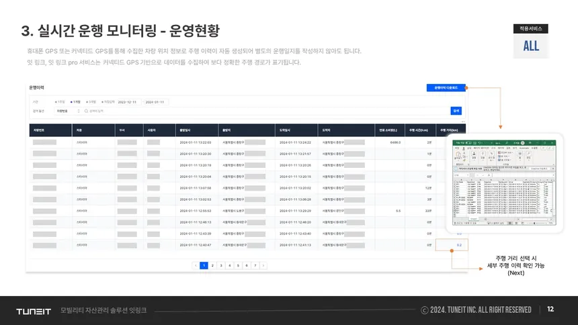Click the end date field 2024-01-11
Image resolution: width=578 pixels, height=325 pixels.
click(x=155, y=102)
